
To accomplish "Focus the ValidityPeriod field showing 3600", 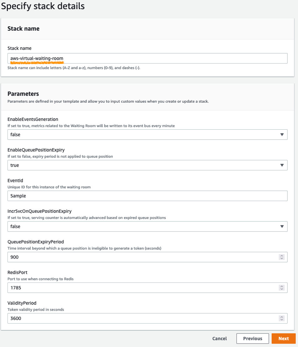I will coord(141,318).
